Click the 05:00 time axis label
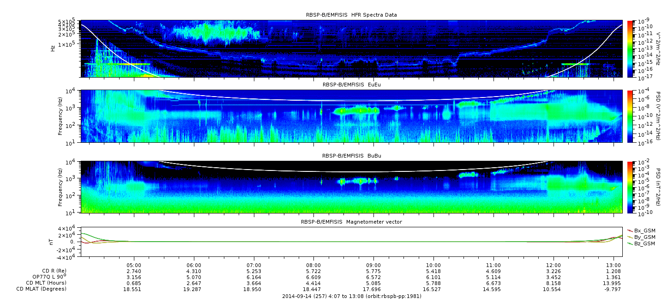The width and height of the screenshot is (668, 304). tap(134, 265)
